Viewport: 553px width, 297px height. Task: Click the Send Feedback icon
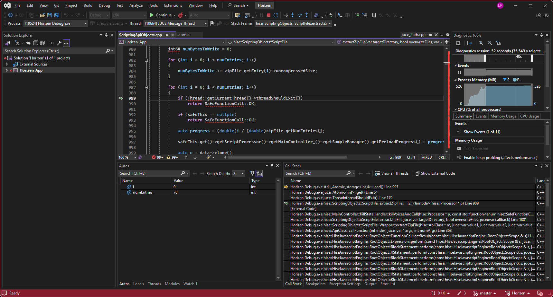547,15
